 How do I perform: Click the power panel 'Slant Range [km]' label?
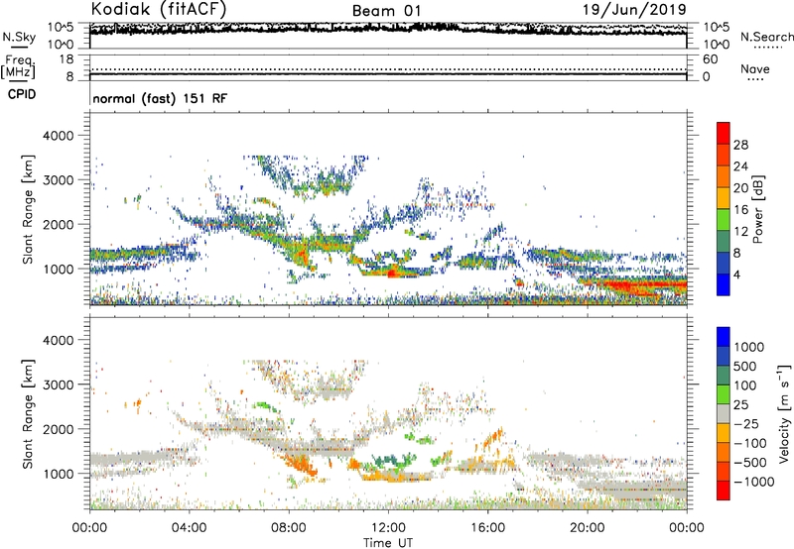click(28, 209)
